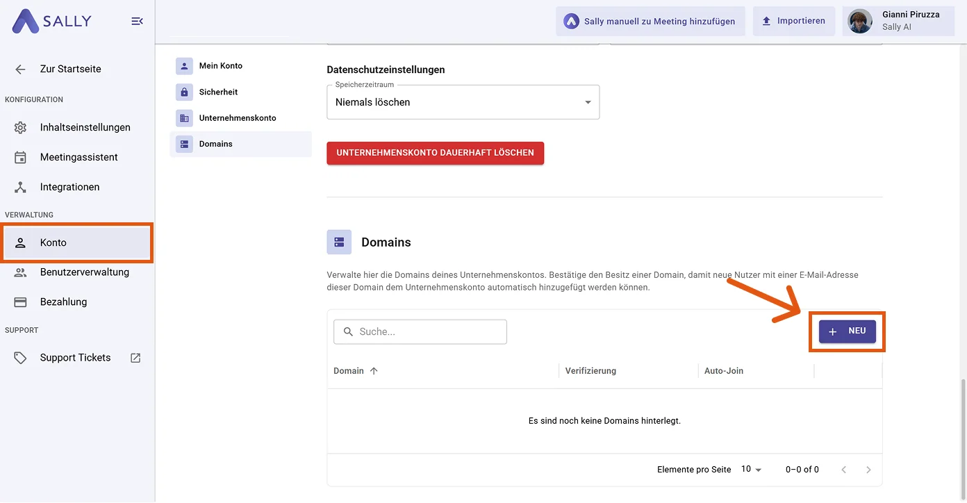Click Unternehmenskonto dauerhaft löschen button
Image resolution: width=967 pixels, height=503 pixels.
(435, 153)
